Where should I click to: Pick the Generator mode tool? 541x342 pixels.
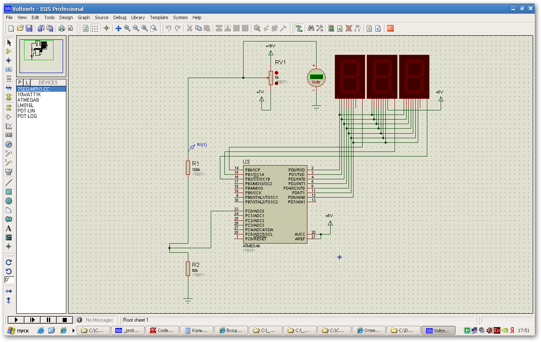[9, 144]
